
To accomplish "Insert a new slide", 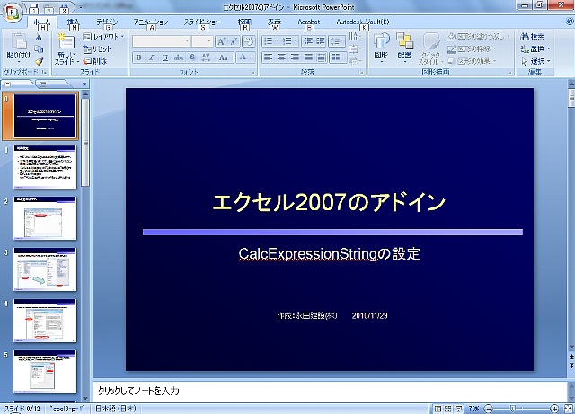I will click(x=66, y=48).
